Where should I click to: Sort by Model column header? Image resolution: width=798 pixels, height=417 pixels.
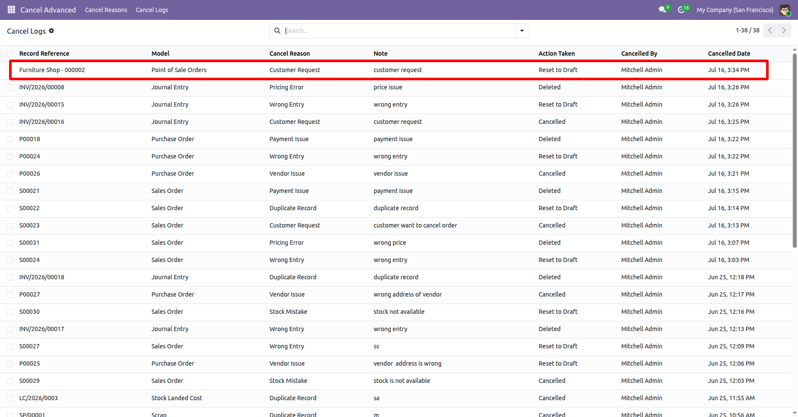(160, 54)
